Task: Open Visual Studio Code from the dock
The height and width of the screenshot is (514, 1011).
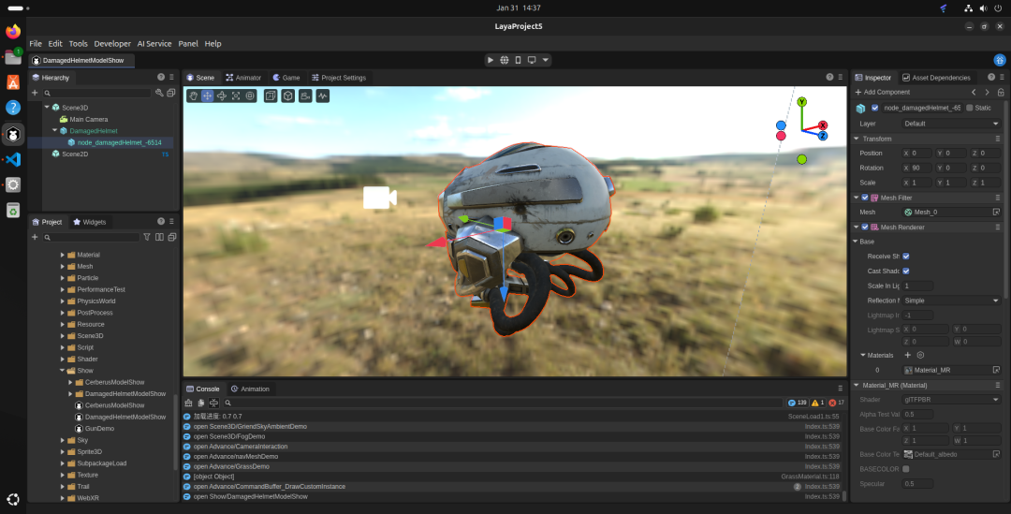Action: [13, 159]
